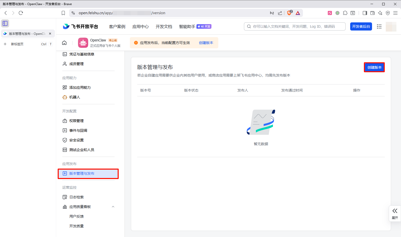
Task: Expand the 展开 side panel
Action: (x=395, y=213)
